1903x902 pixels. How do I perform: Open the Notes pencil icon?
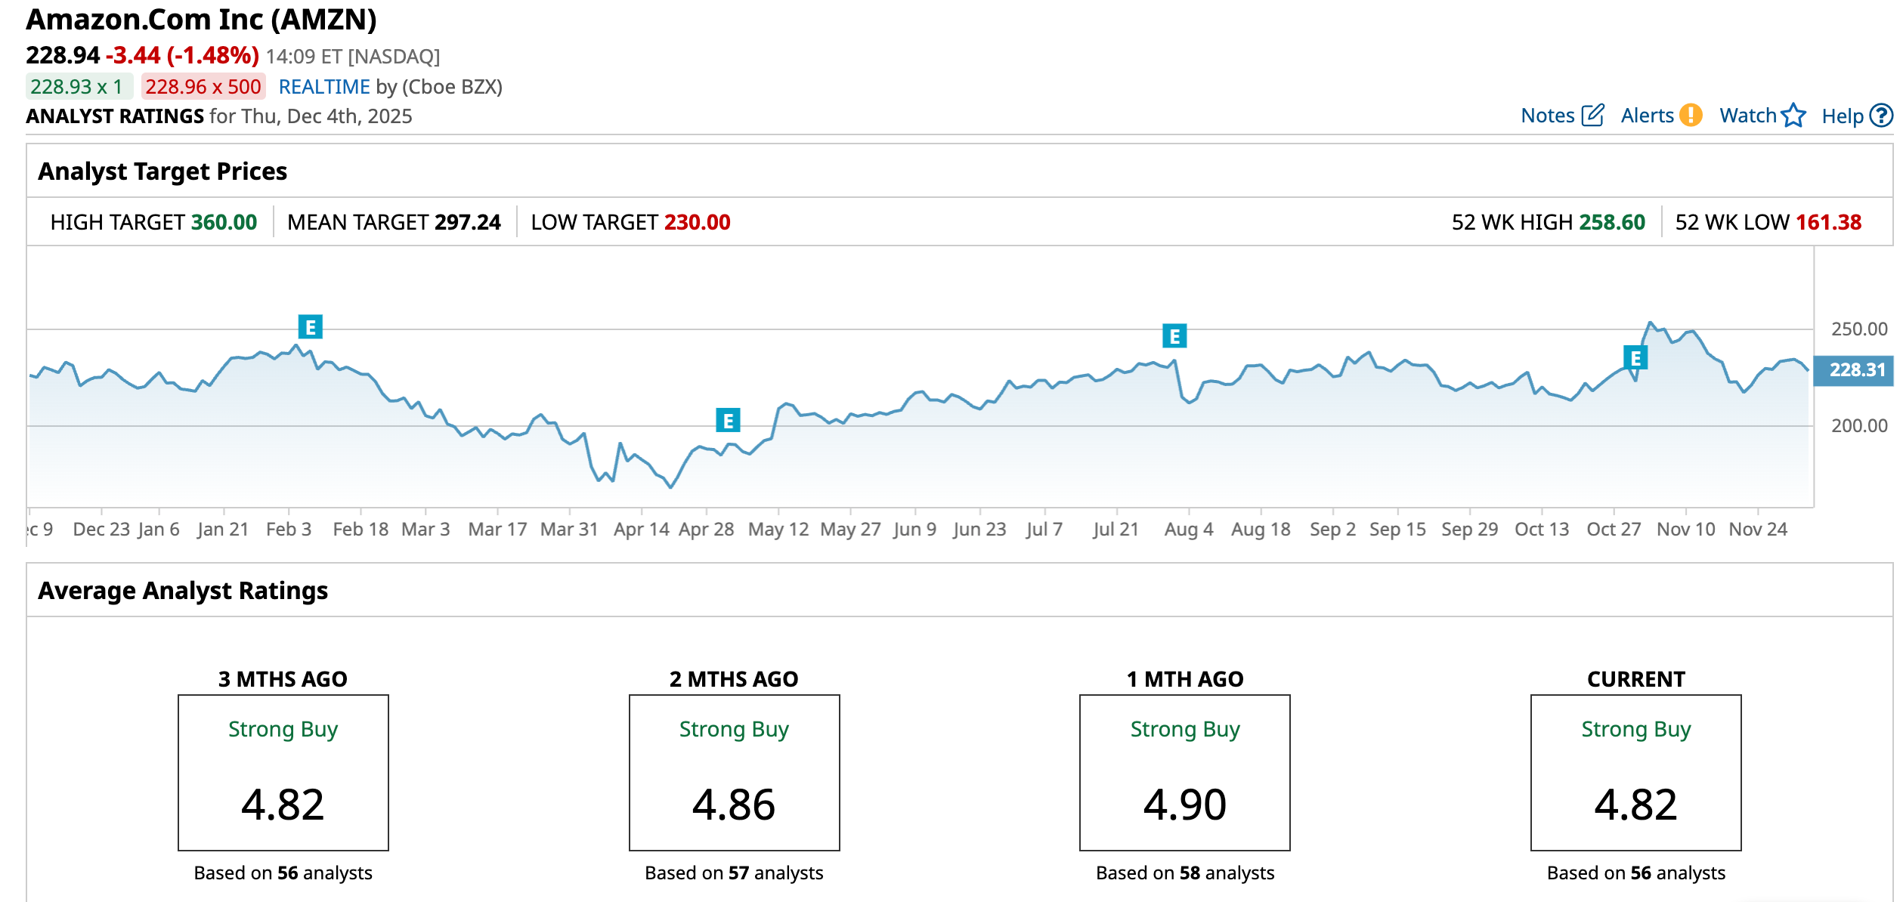[x=1592, y=116]
